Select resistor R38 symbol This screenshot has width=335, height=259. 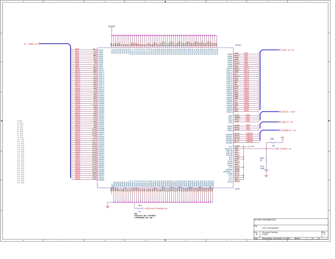273,142
